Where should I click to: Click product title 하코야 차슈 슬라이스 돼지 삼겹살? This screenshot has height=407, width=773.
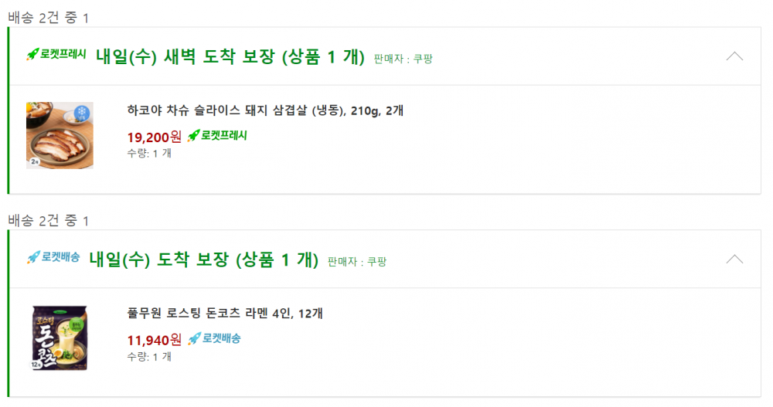pyautogui.click(x=265, y=111)
